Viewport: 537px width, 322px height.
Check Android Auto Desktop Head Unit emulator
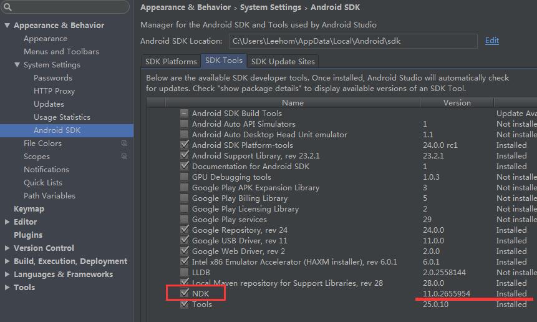[x=184, y=134]
